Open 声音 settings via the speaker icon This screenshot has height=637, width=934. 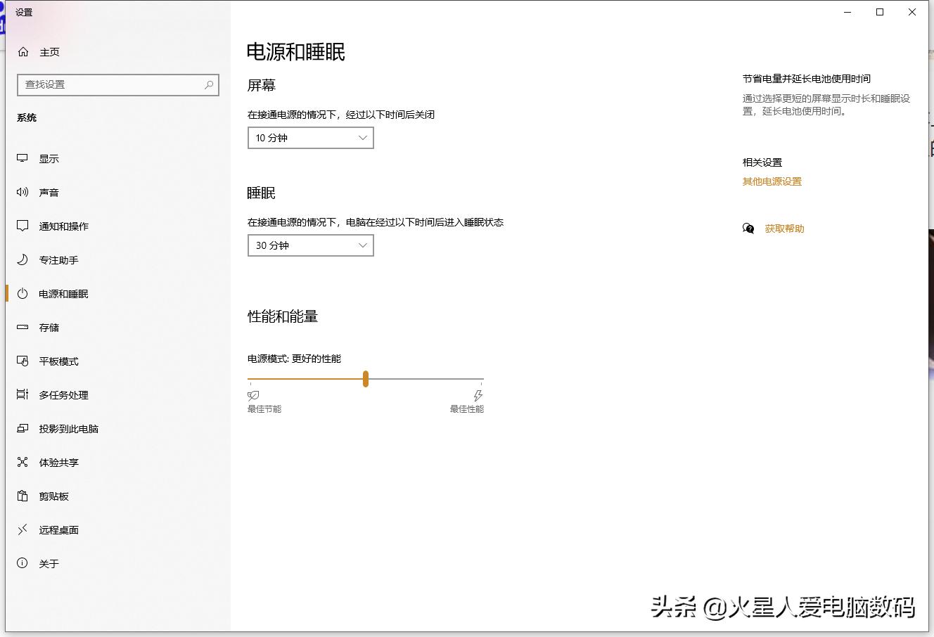[x=24, y=192]
